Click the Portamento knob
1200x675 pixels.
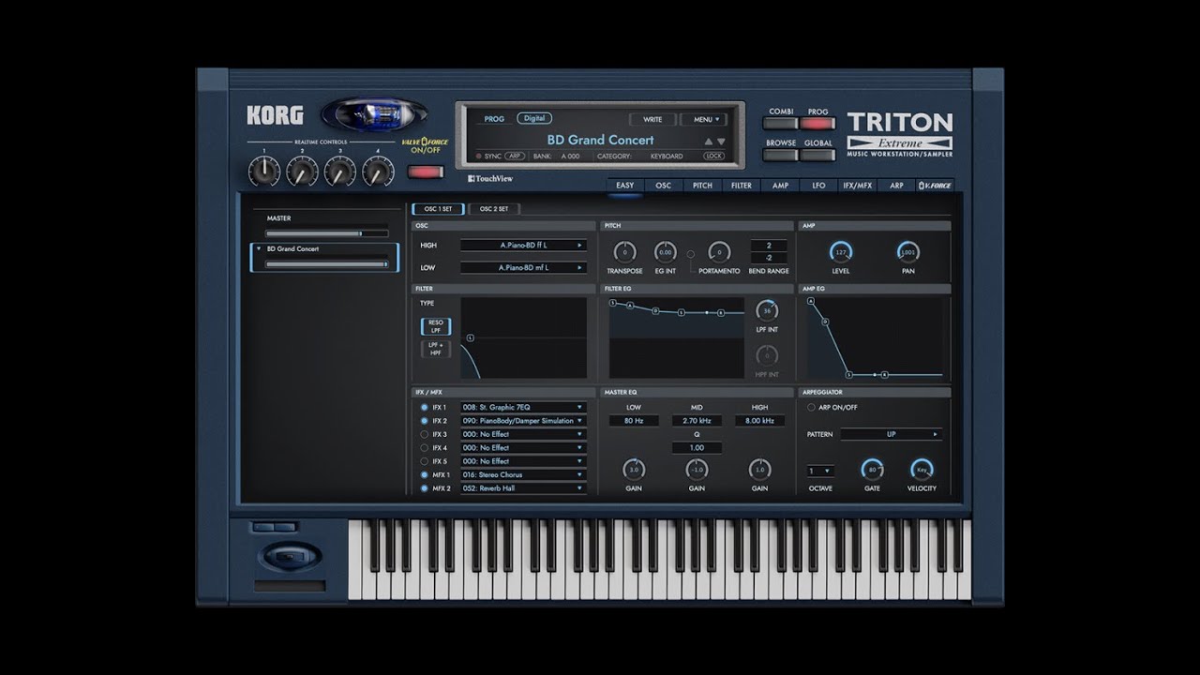pyautogui.click(x=719, y=251)
